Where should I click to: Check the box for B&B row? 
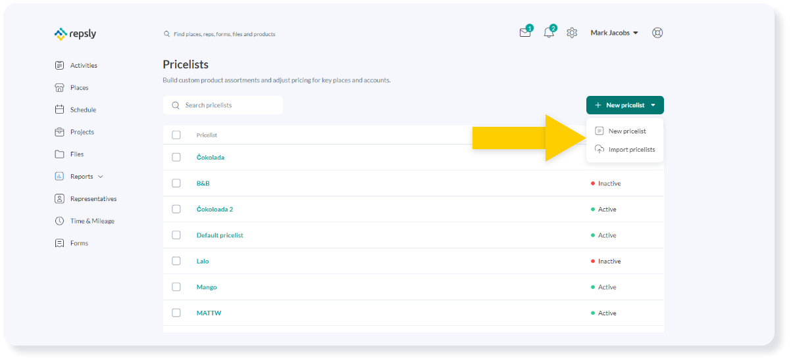coord(176,183)
